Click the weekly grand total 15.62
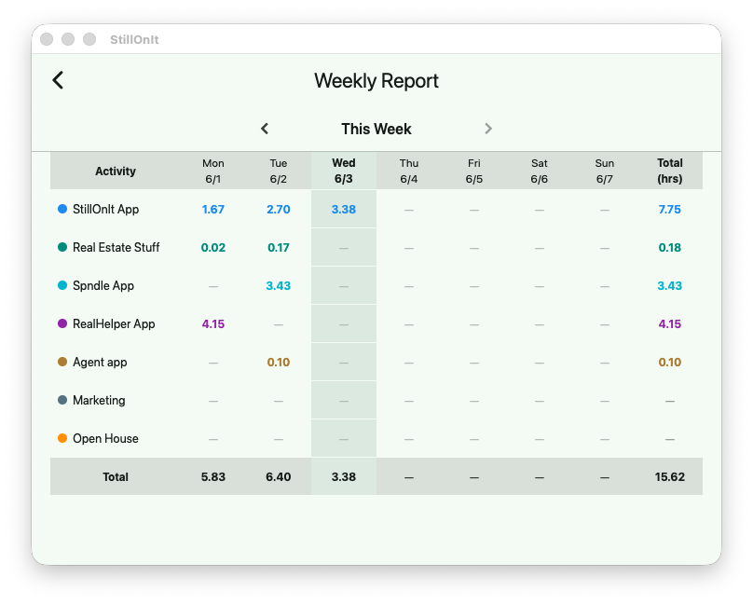Image resolution: width=753 pixels, height=604 pixels. 670,476
